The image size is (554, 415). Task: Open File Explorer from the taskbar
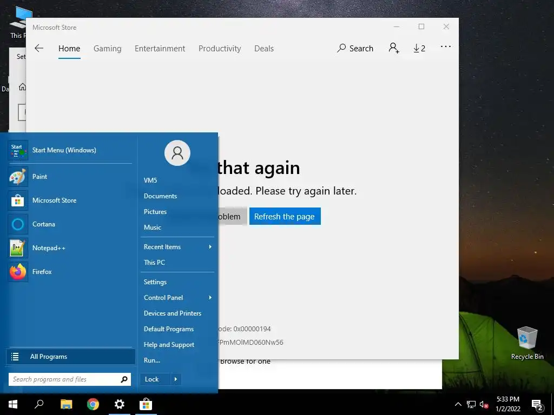(66, 404)
